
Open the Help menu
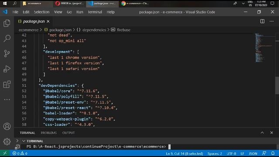pyautogui.click(x=110, y=12)
